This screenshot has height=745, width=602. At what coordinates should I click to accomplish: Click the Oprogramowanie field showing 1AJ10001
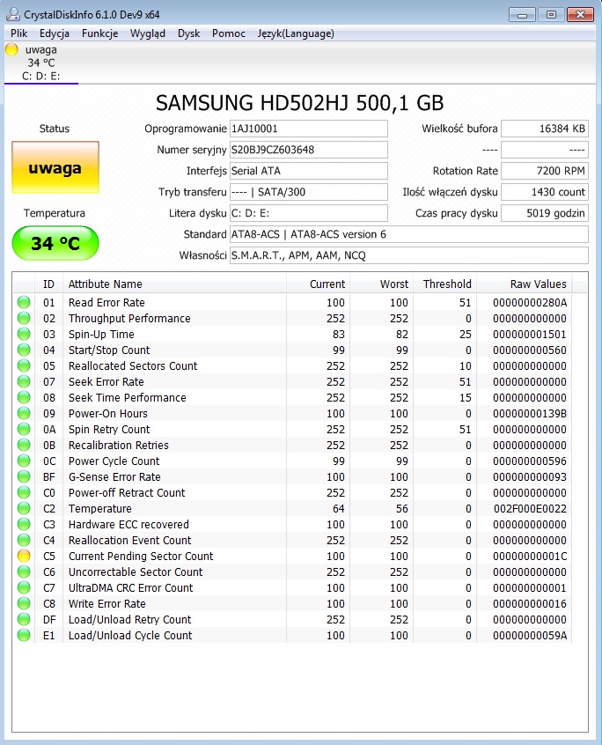coord(309,129)
